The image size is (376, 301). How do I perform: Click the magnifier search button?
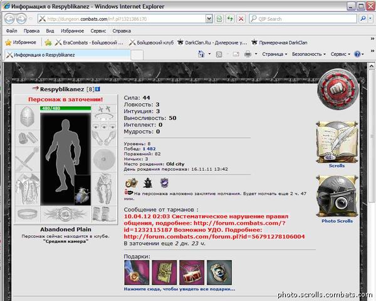coord(363,18)
